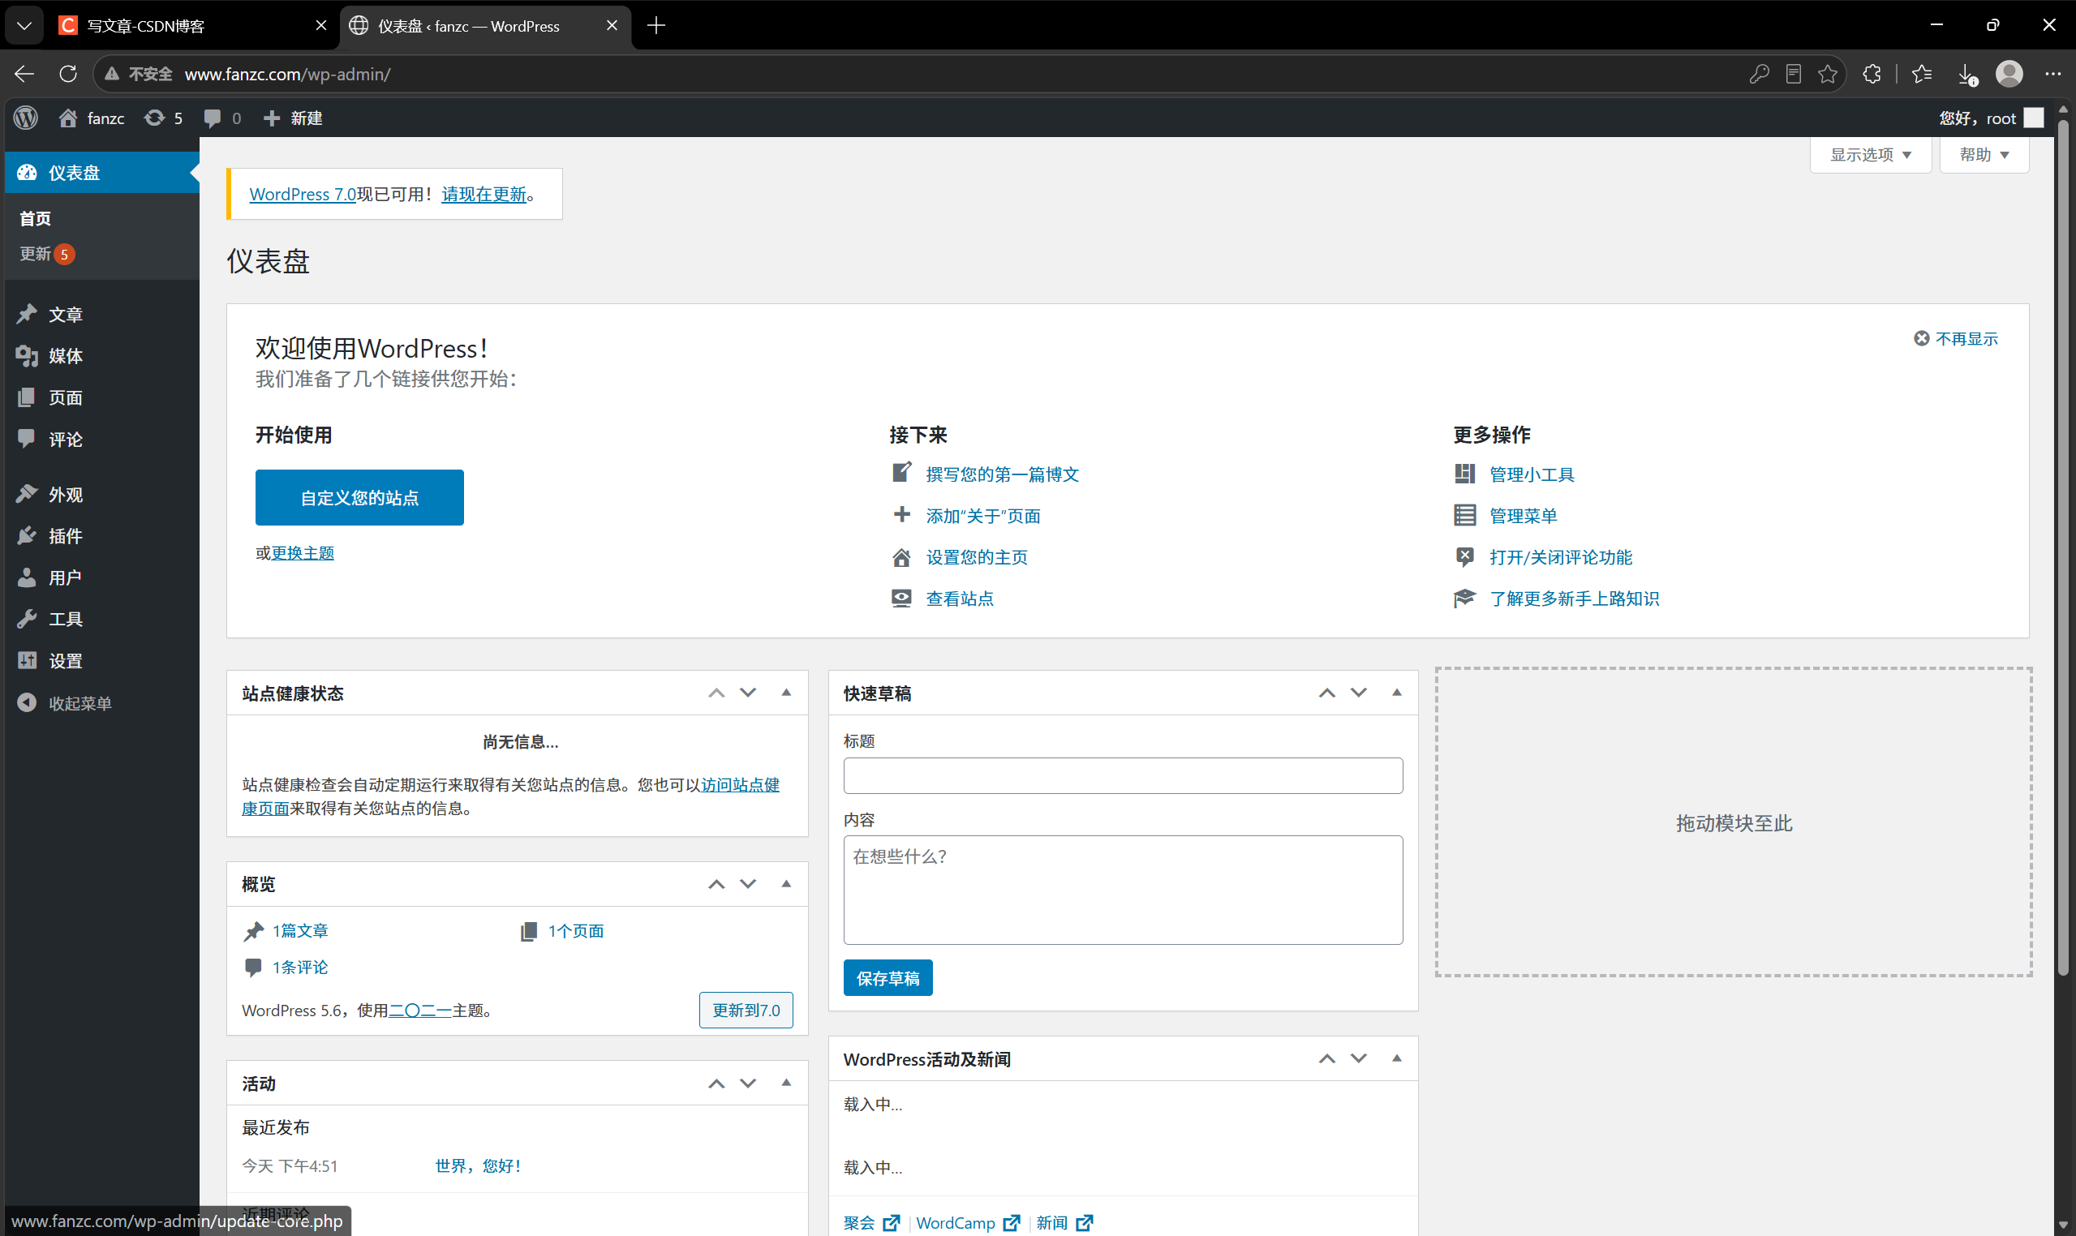Click 查看站点 link

pos(960,598)
